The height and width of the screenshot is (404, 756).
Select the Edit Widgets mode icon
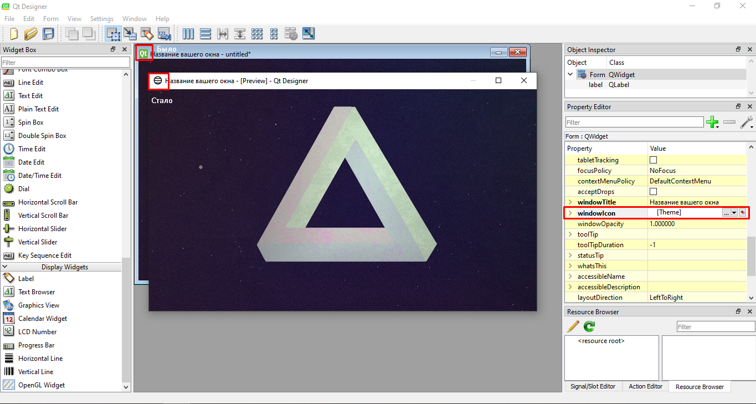click(113, 34)
